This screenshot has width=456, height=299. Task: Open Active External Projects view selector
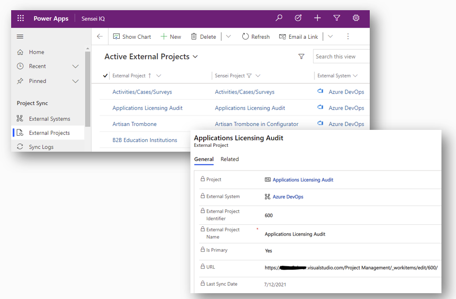coord(151,56)
